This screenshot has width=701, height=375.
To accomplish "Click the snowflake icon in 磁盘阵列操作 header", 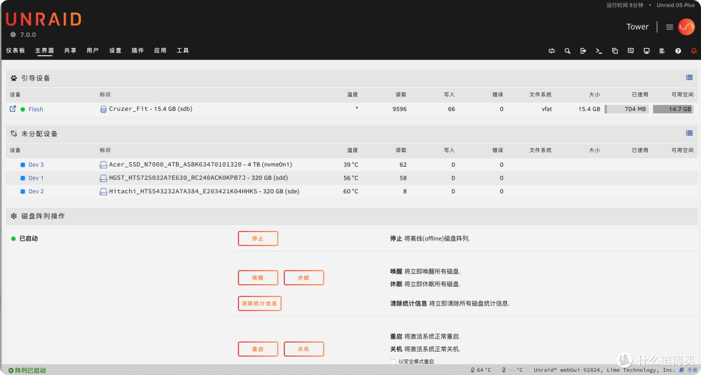I will coord(14,216).
